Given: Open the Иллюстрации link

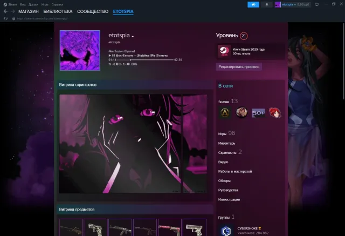Looking at the screenshot, I should [229, 200].
